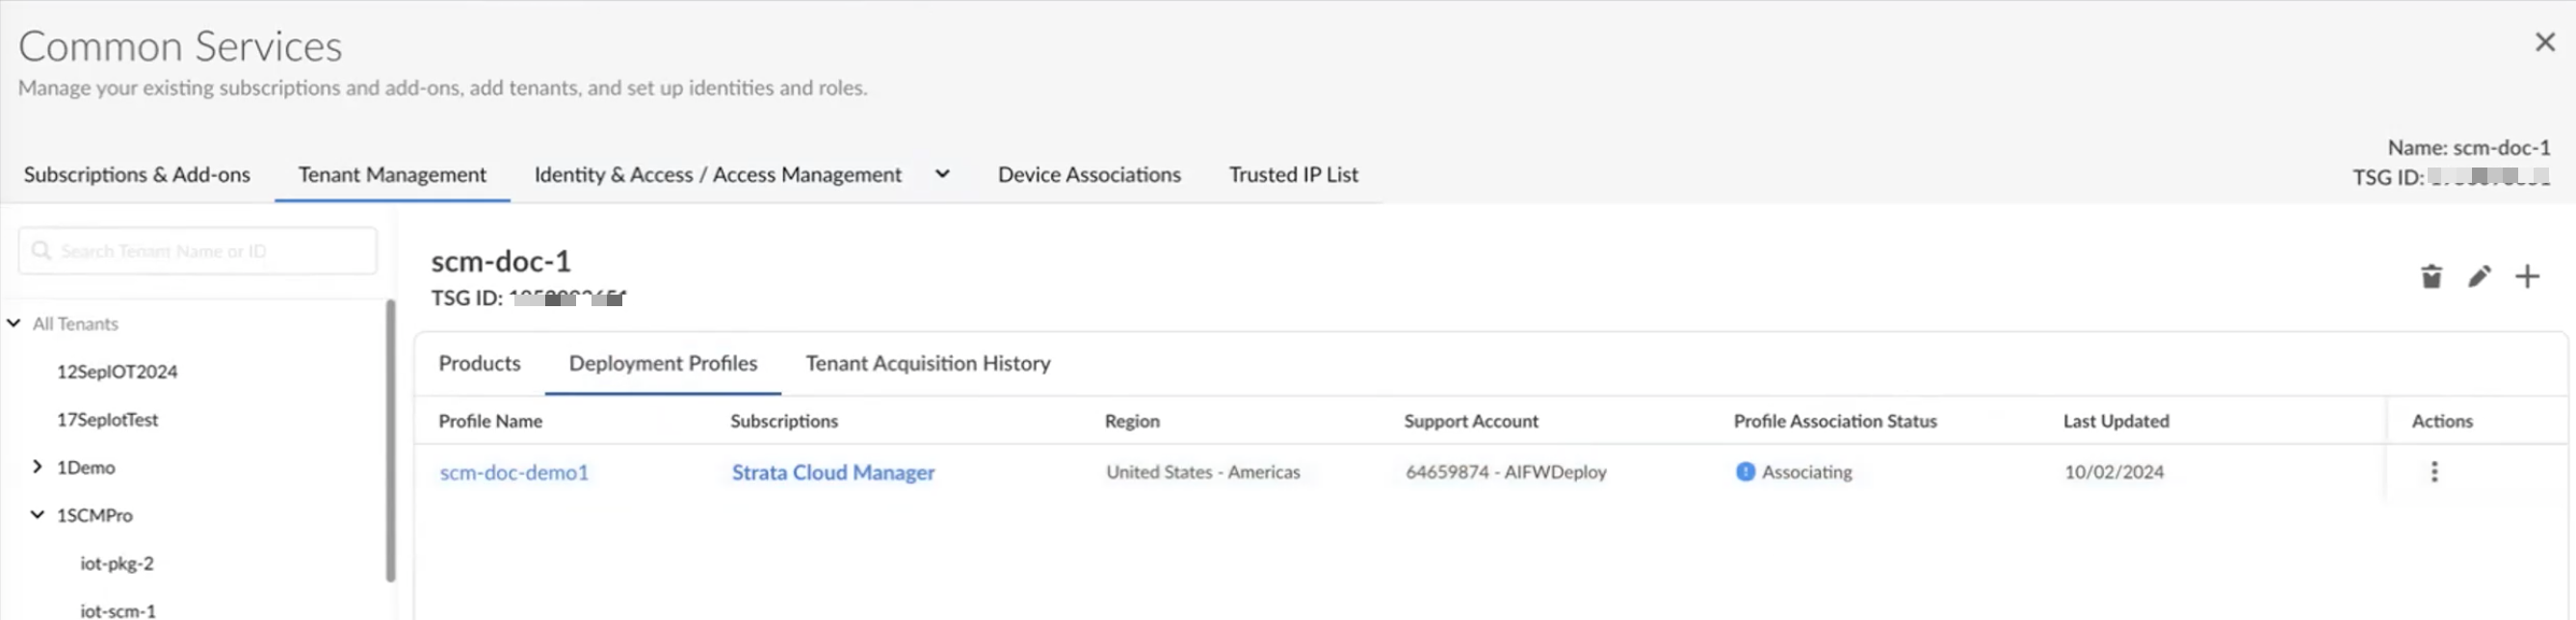Viewport: 2576px width, 620px height.
Task: Switch to Subscriptions & Add-ons tab
Action: (137, 175)
